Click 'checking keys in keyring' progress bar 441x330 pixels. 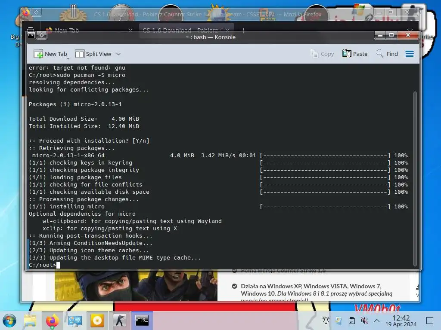325,163
